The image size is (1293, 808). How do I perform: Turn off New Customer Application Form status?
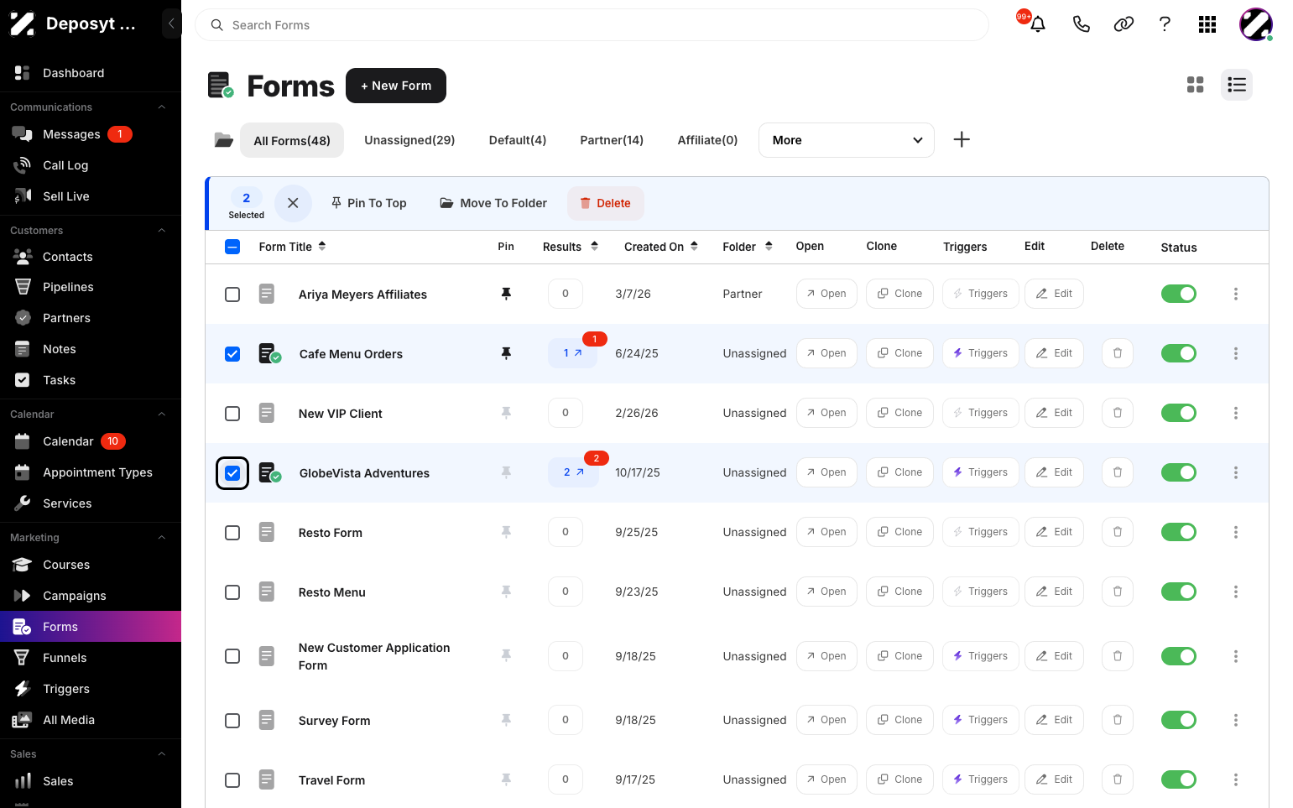pyautogui.click(x=1179, y=656)
